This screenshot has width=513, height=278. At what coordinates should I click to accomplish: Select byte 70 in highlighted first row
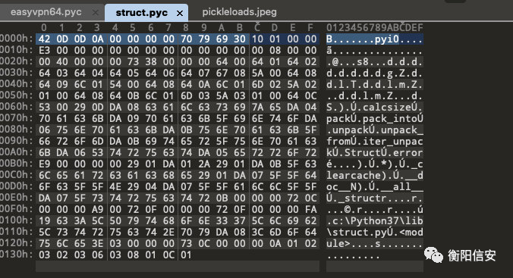point(186,39)
